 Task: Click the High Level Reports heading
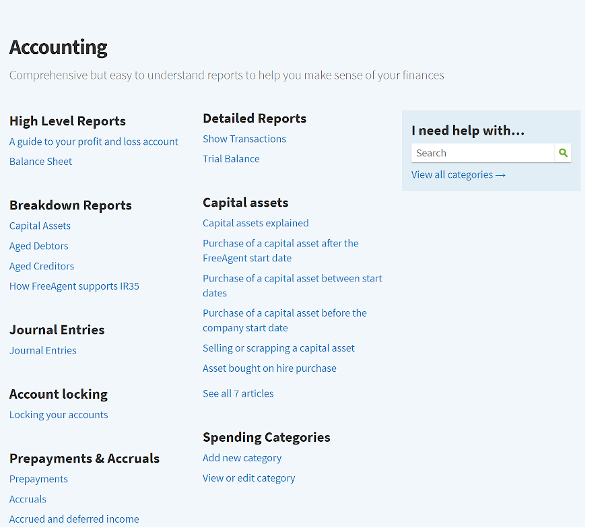coord(67,121)
